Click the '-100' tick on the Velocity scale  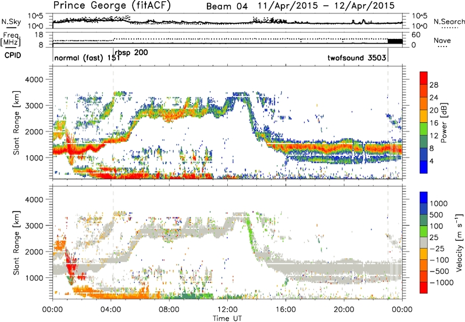pyautogui.click(x=439, y=260)
